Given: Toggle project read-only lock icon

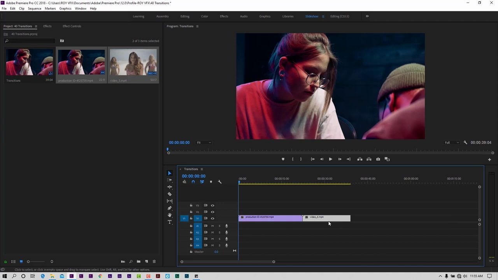Looking at the screenshot, I should coord(5,262).
